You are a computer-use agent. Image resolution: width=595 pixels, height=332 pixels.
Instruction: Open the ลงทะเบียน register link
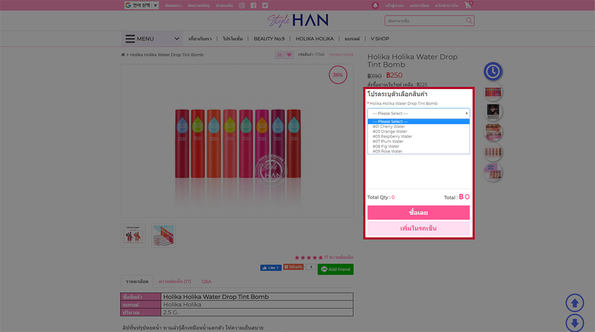419,6
